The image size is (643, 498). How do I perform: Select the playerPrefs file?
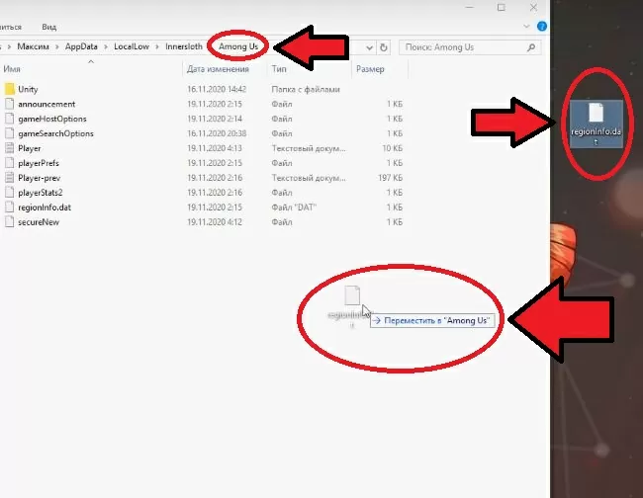click(38, 163)
